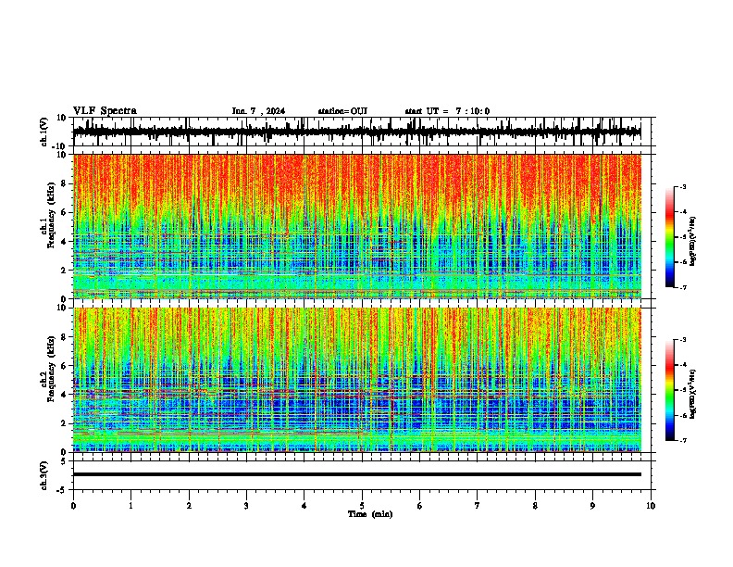Viewport: 733px width, 567px height.
Task: Click the ch.3 flat voltage trace
Action: point(356,474)
